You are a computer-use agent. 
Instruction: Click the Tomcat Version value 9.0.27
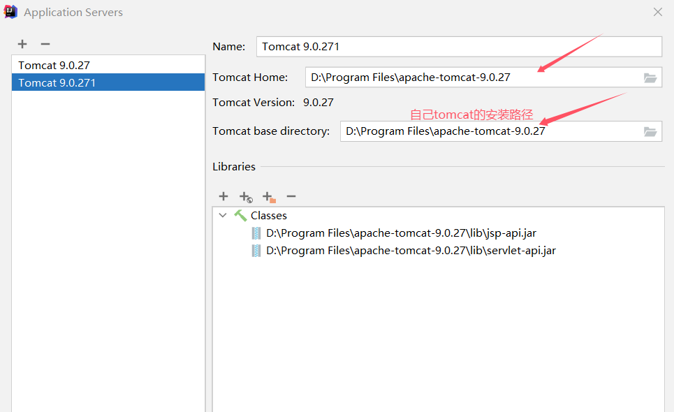(318, 102)
